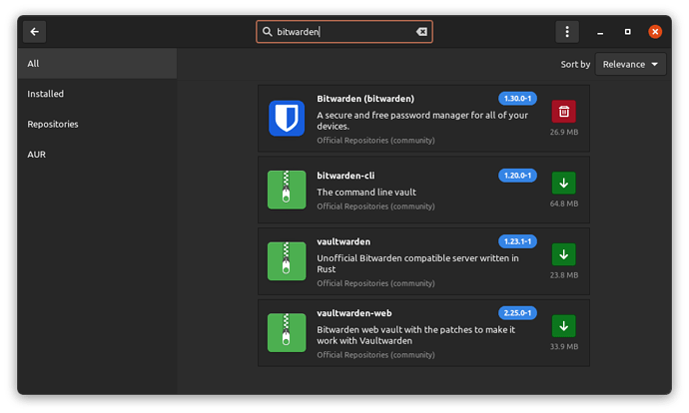The height and width of the screenshot is (413, 689).
Task: Close the window with the orange X
Action: click(655, 32)
